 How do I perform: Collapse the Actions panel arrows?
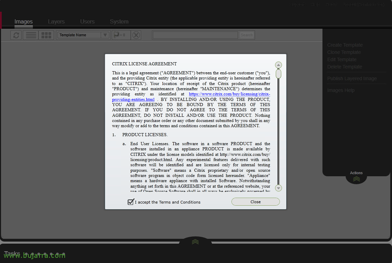click(x=356, y=179)
